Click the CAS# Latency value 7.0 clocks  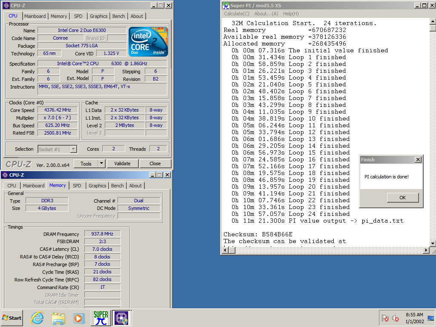[x=102, y=249]
